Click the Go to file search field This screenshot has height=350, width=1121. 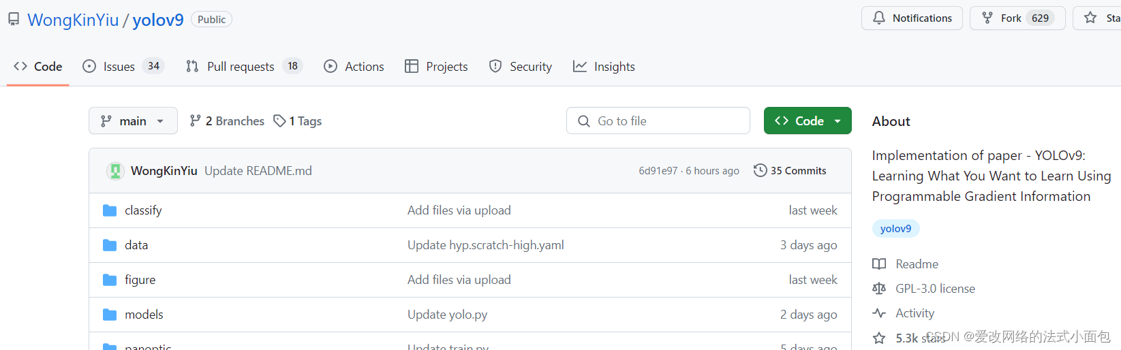click(x=658, y=121)
